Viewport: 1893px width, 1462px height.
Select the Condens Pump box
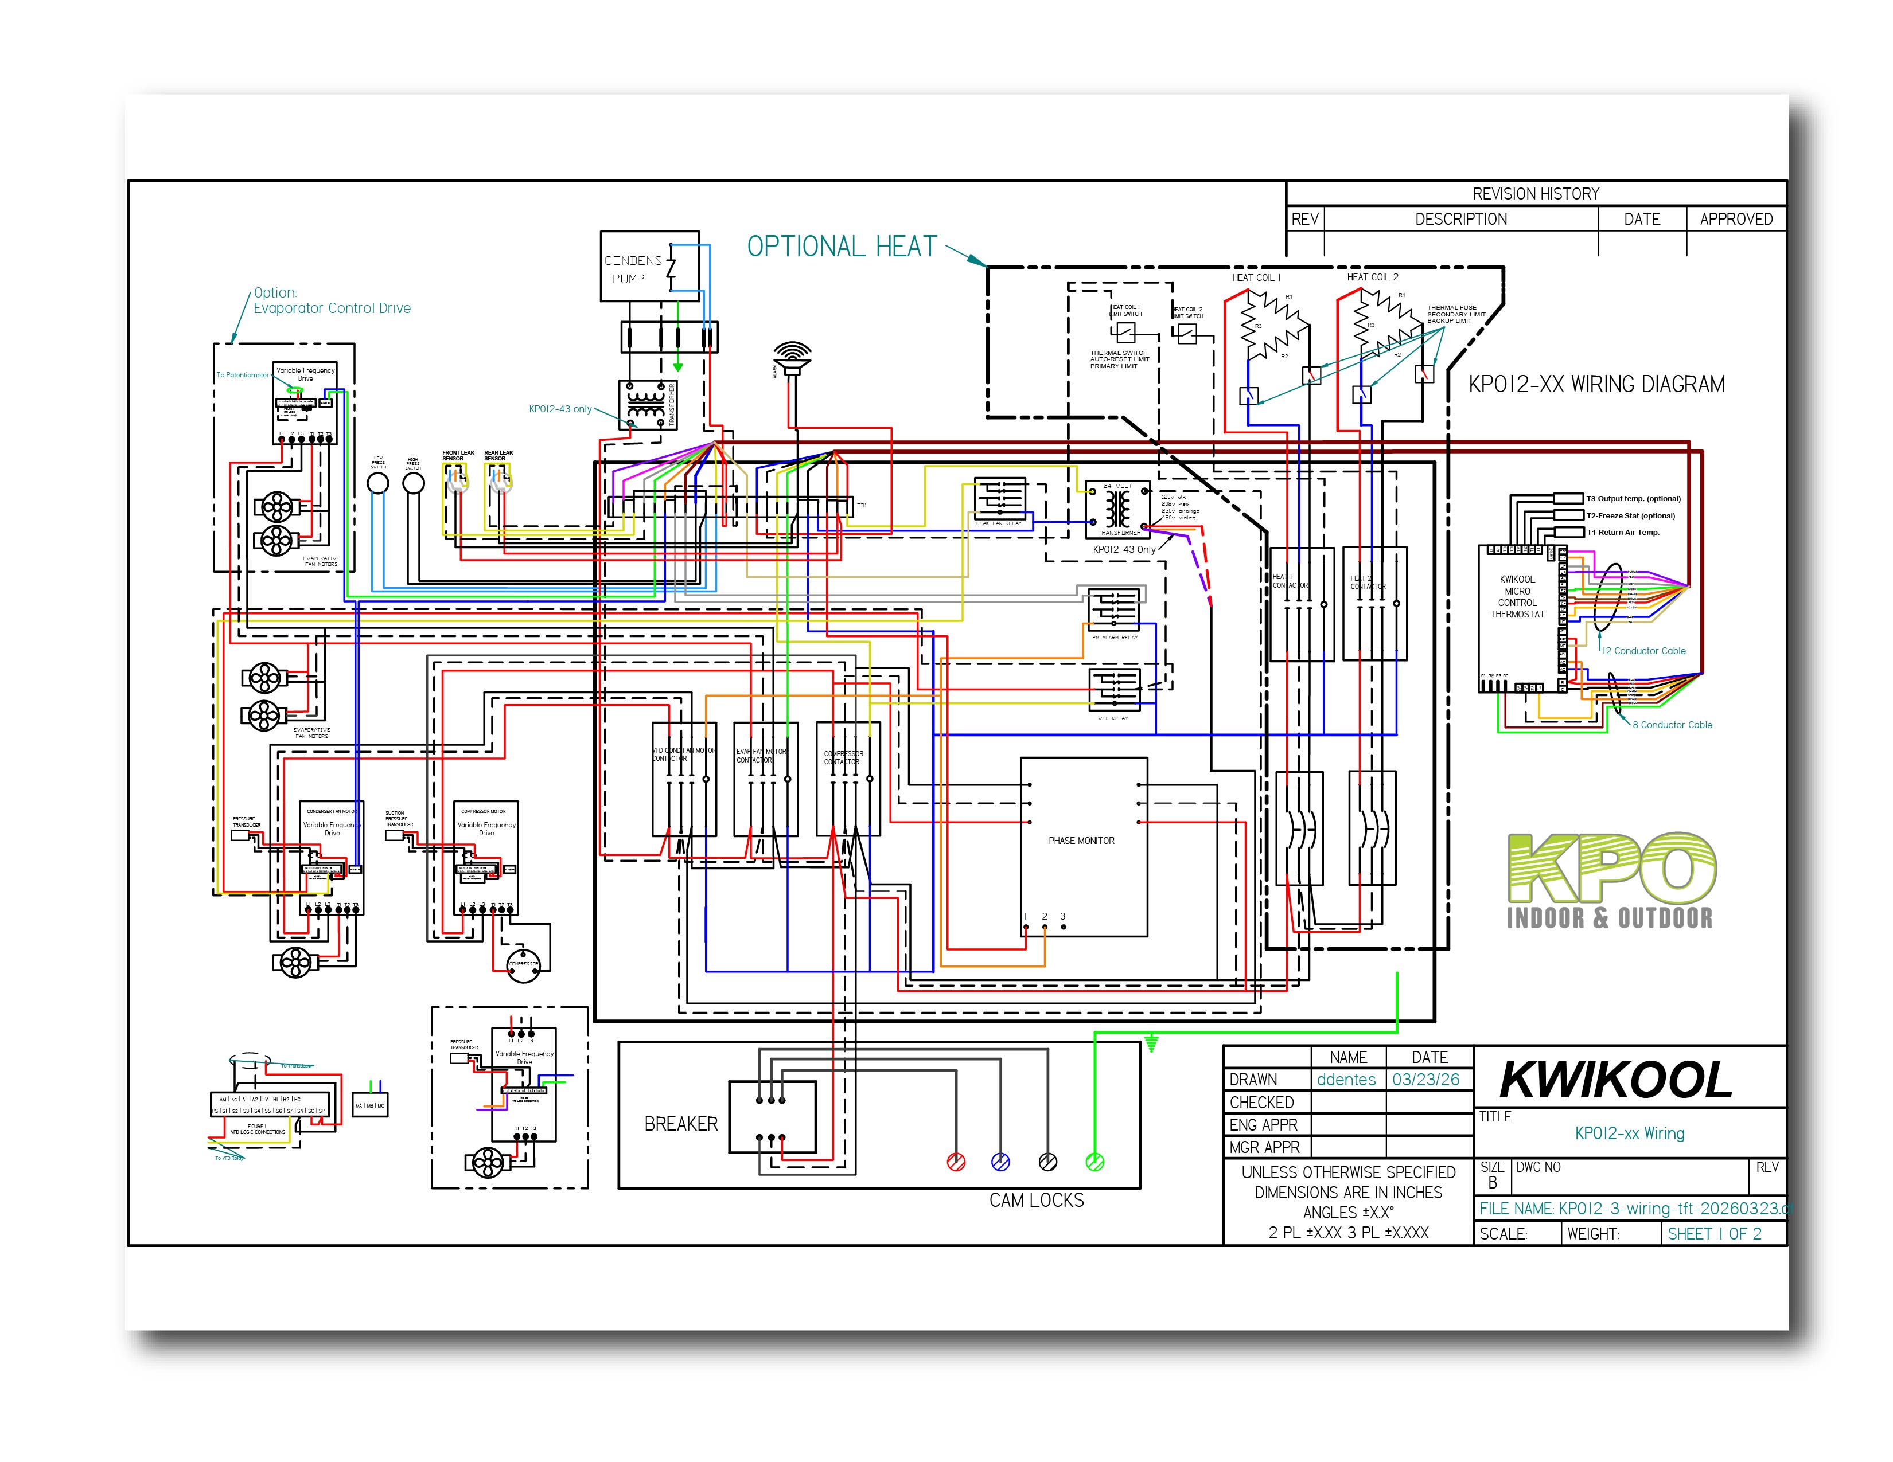(649, 267)
